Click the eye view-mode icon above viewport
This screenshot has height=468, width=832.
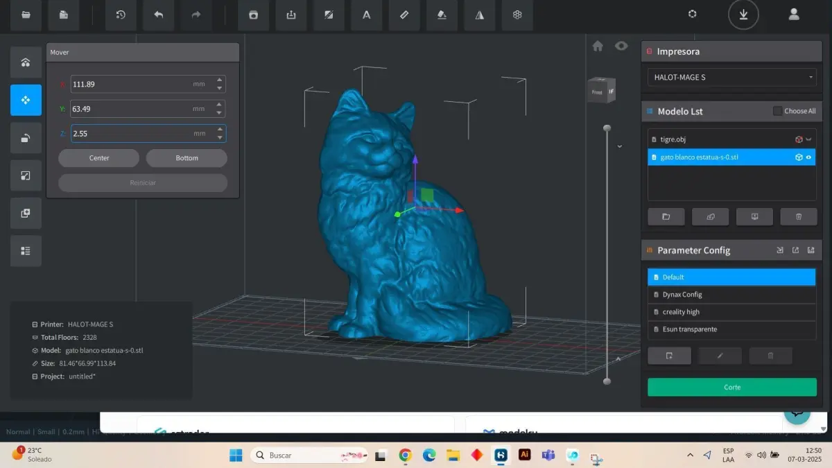pos(621,46)
